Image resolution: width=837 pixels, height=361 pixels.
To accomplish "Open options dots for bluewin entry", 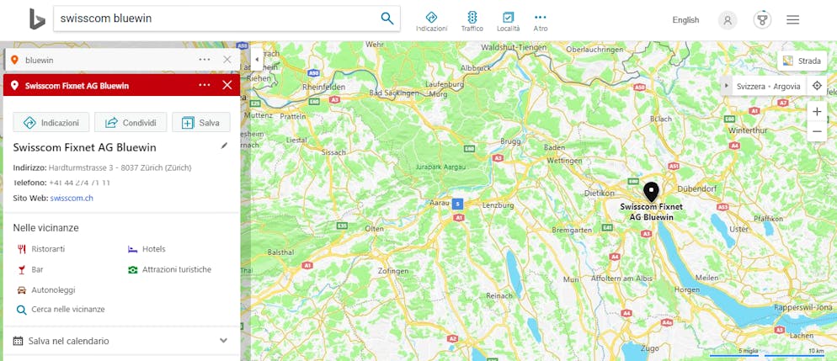I will click(205, 60).
